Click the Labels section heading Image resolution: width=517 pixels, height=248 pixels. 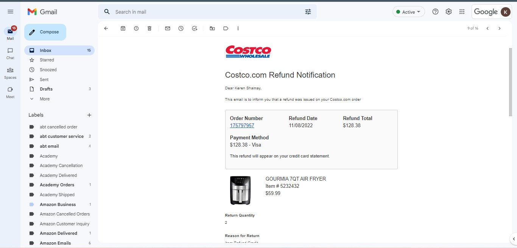[x=36, y=115]
